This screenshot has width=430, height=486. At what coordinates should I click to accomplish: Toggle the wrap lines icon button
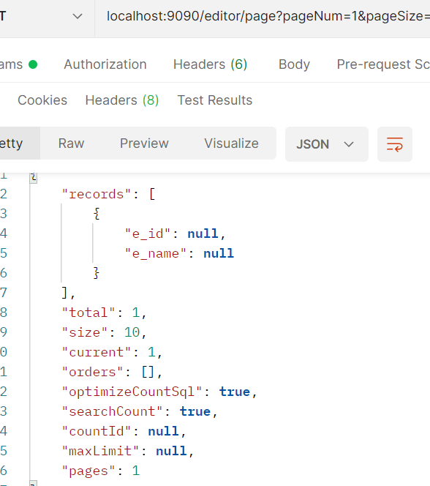pyautogui.click(x=395, y=144)
